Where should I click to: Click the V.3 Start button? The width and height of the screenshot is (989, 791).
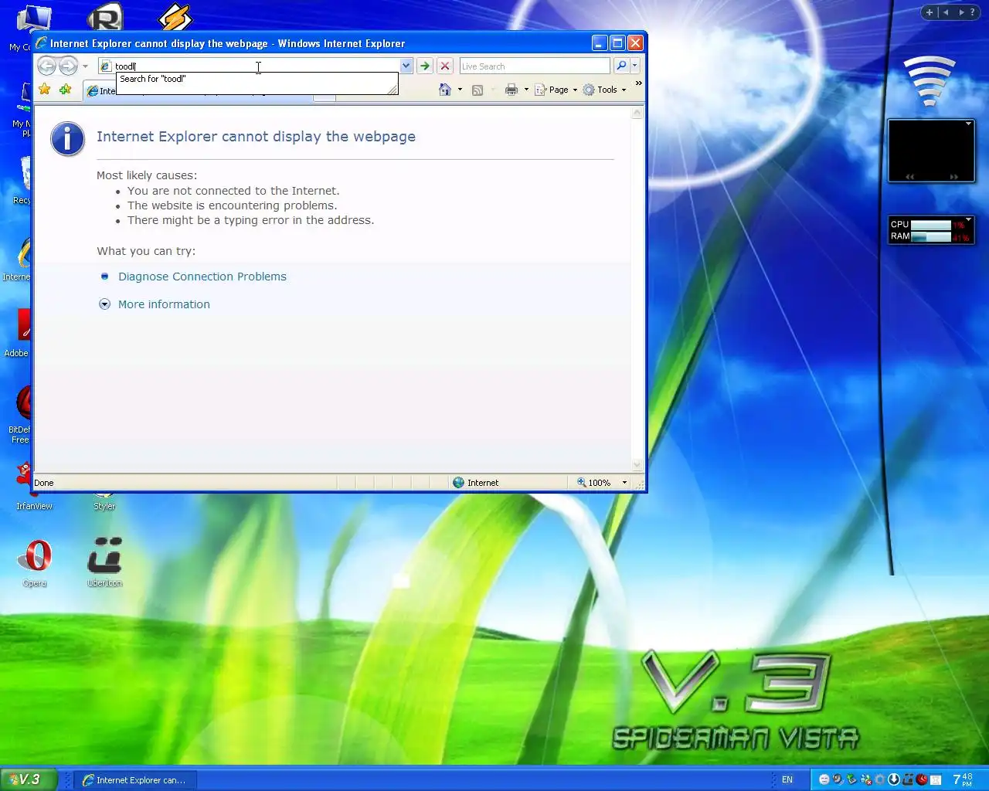pos(29,780)
